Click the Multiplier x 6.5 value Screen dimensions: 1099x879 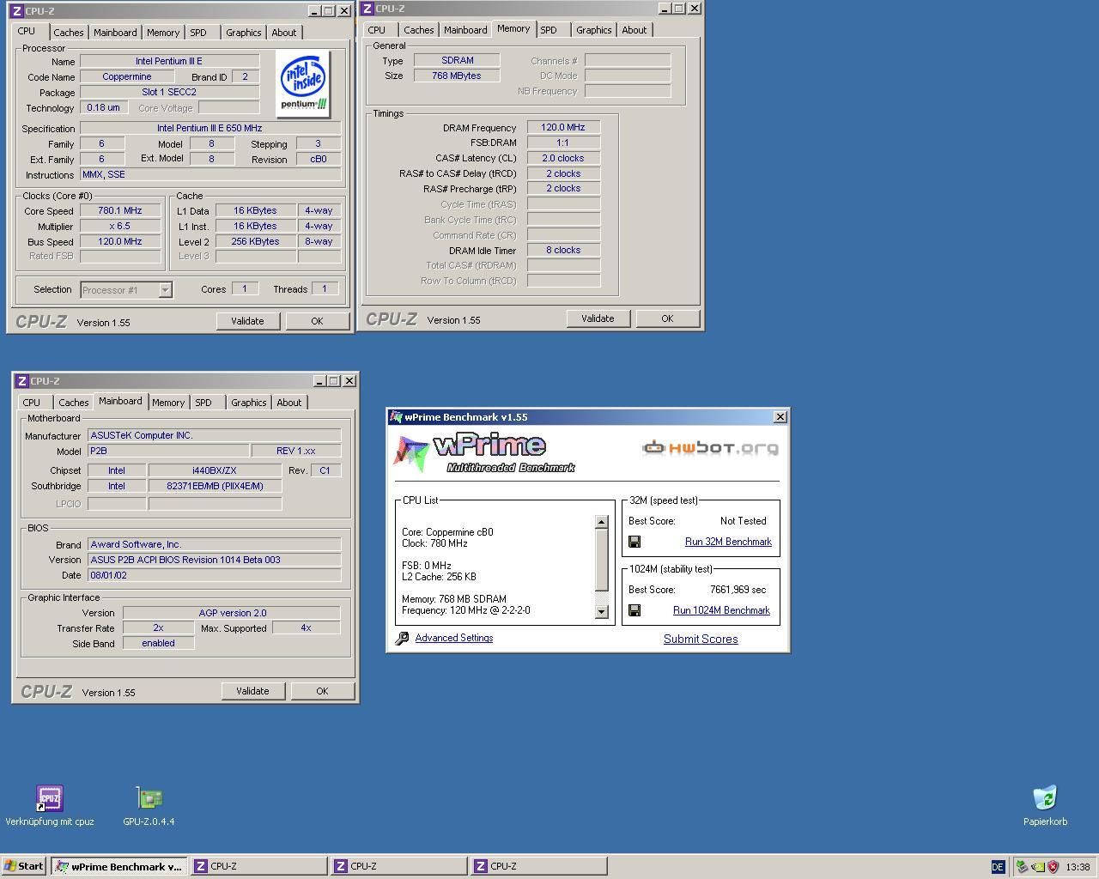pos(120,226)
